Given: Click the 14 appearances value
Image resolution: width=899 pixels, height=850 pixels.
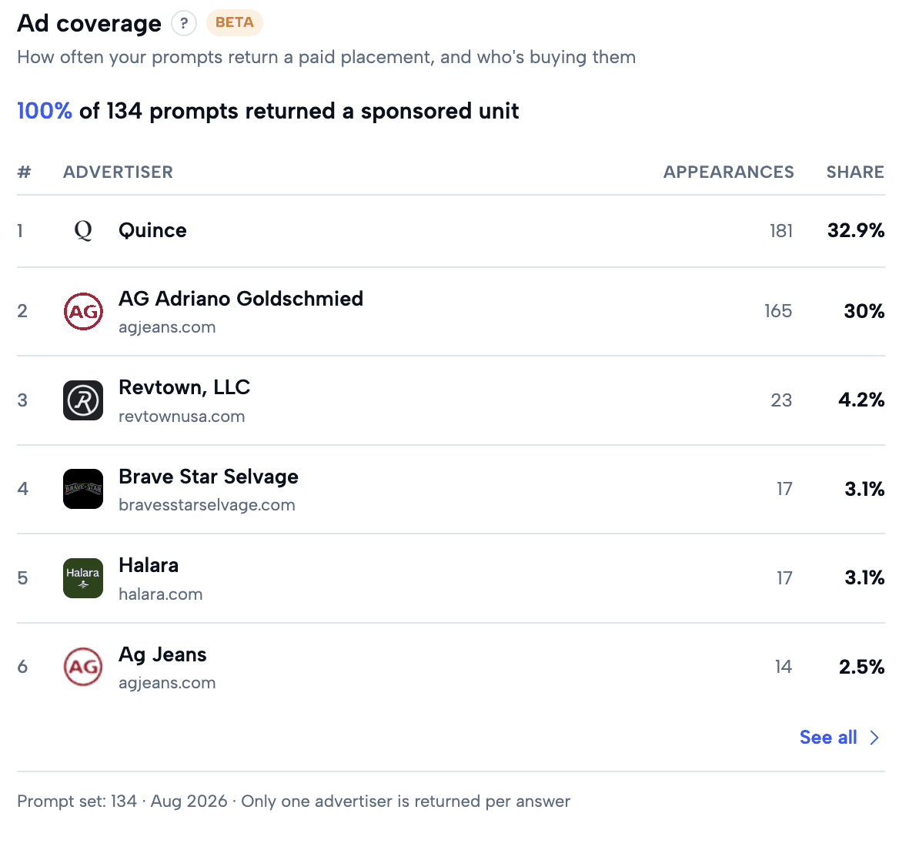Looking at the screenshot, I should (x=784, y=667).
